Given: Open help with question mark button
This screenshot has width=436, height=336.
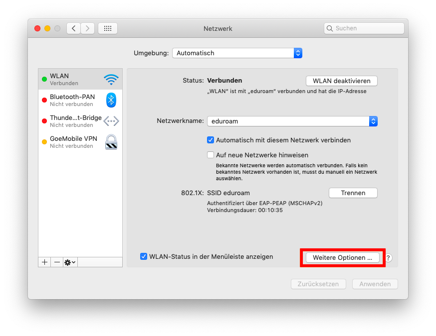Looking at the screenshot, I should (x=388, y=258).
